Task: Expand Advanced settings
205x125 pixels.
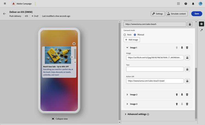Action: click(x=125, y=114)
